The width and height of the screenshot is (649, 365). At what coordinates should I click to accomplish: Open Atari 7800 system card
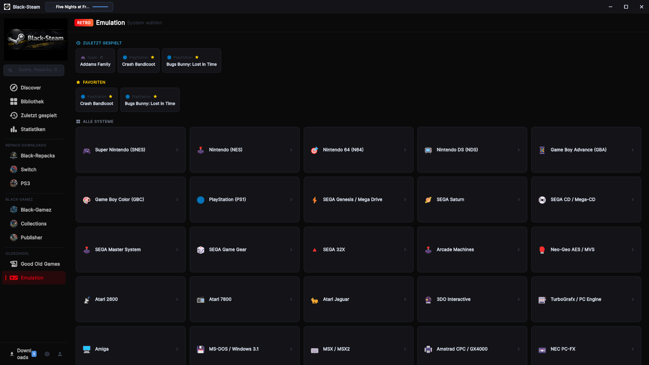[x=245, y=299]
